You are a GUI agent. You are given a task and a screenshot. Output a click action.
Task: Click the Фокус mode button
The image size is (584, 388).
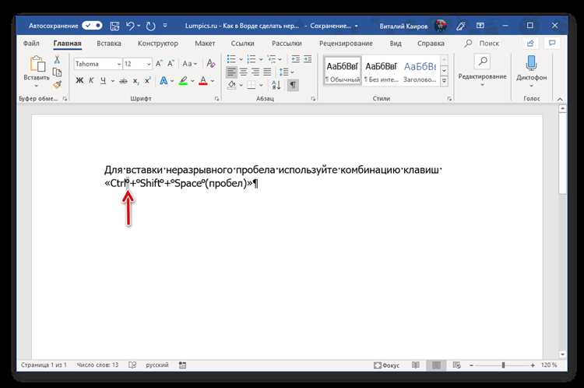386,365
